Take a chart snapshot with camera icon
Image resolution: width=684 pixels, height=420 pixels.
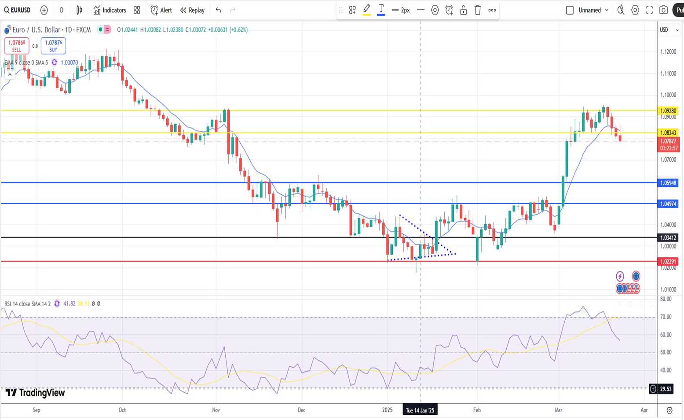[664, 10]
